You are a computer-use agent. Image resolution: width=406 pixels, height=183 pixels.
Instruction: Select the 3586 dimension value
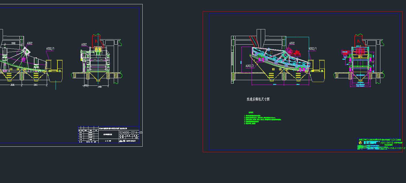point(12,85)
